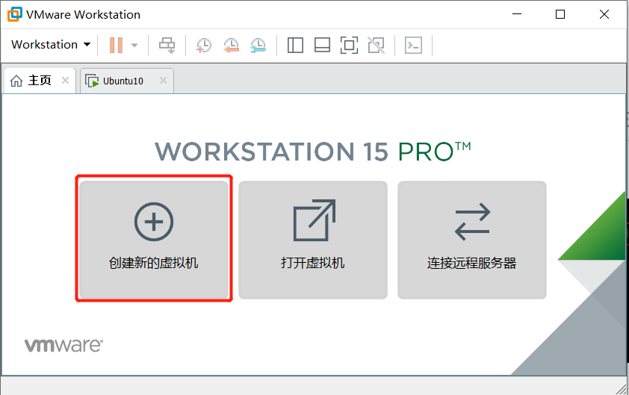Click 连接远程服务器 button
The image size is (629, 395).
click(472, 240)
